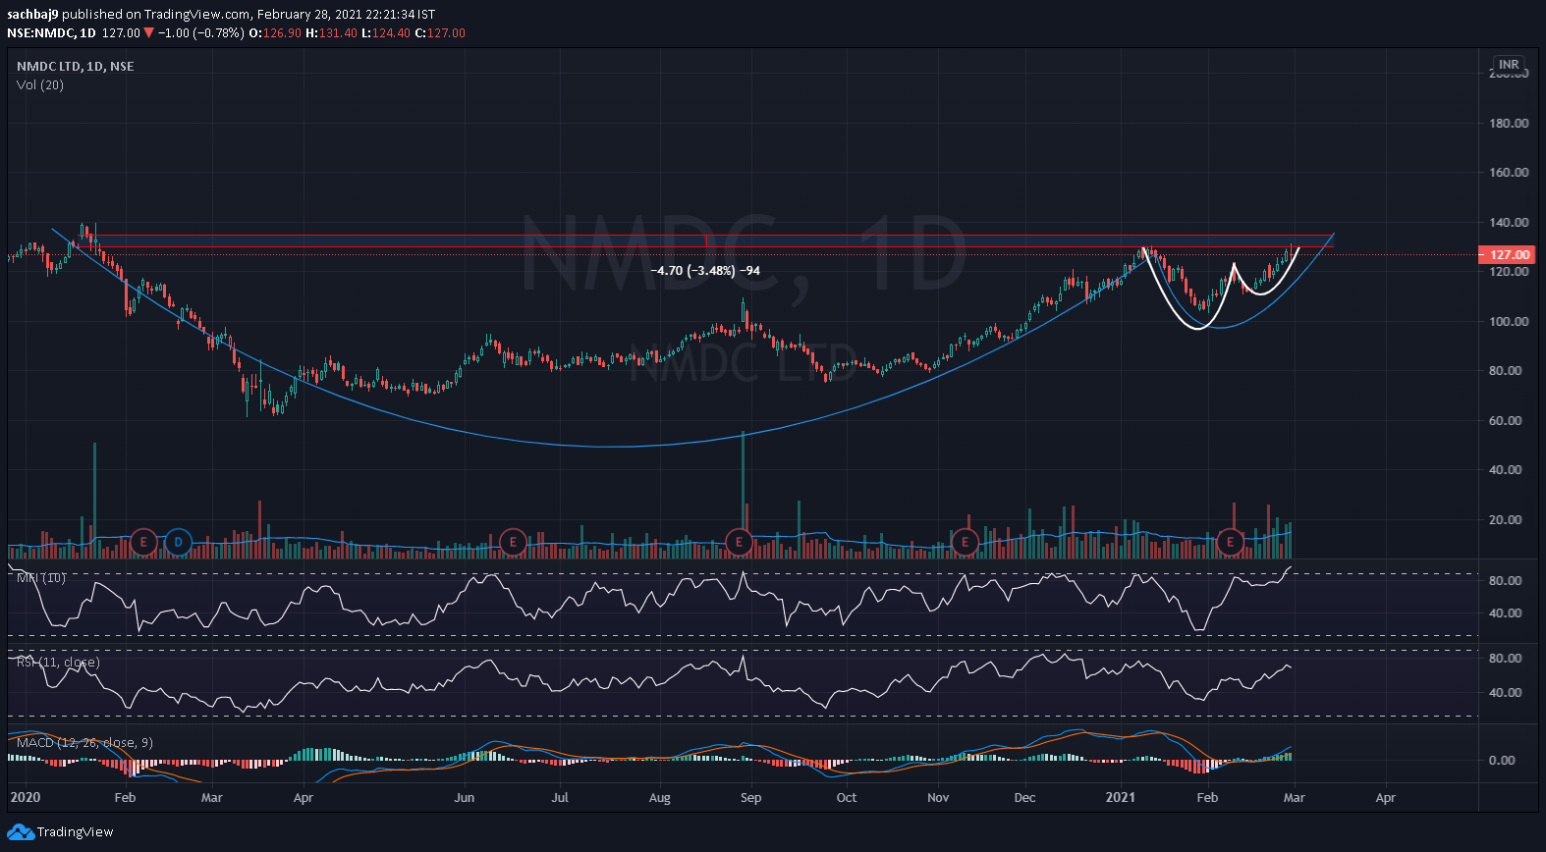Click the C:127.00 close value in header
Image resolution: width=1546 pixels, height=852 pixels.
click(x=440, y=32)
